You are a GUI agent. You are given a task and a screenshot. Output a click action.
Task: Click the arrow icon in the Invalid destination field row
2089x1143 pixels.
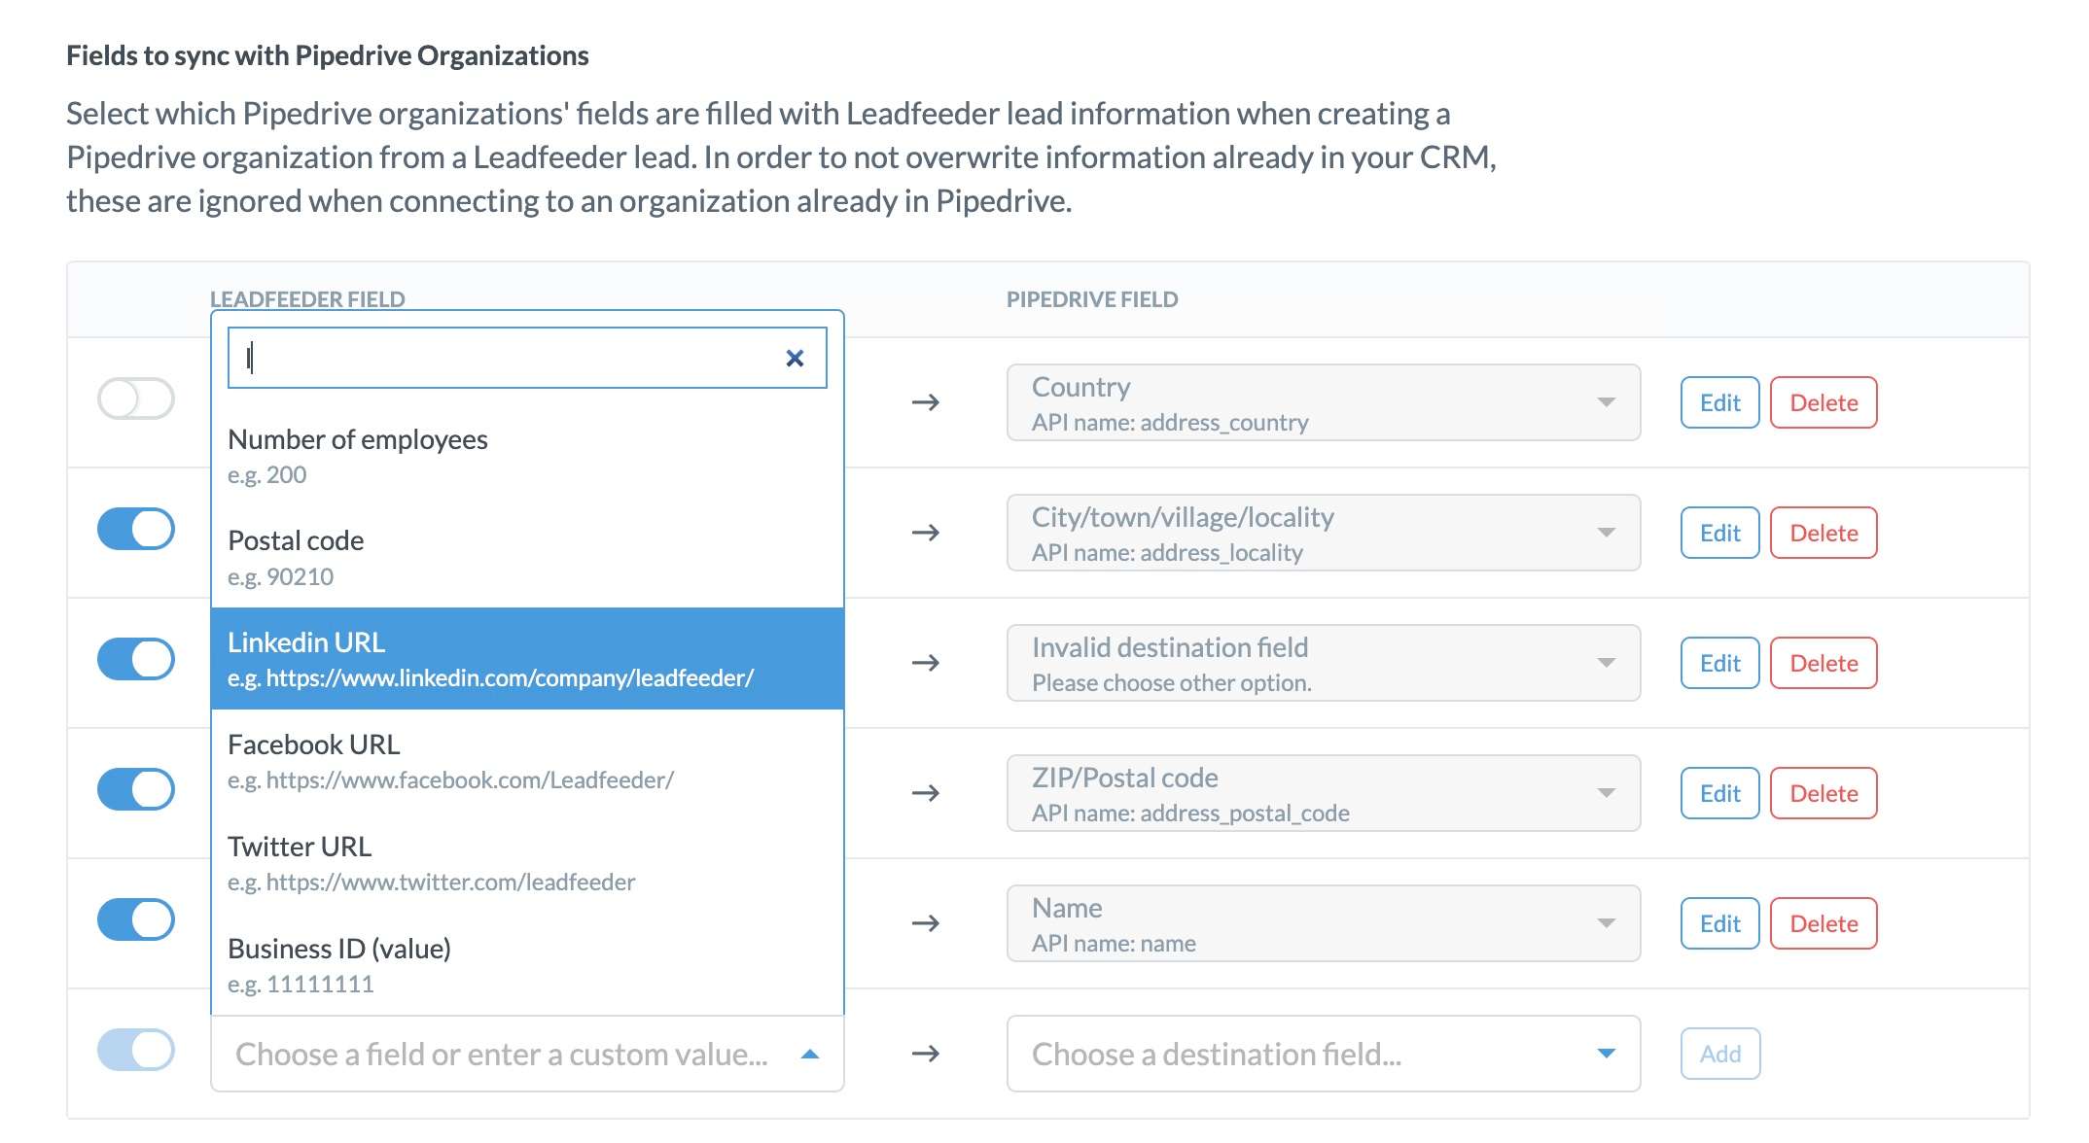pos(926,663)
